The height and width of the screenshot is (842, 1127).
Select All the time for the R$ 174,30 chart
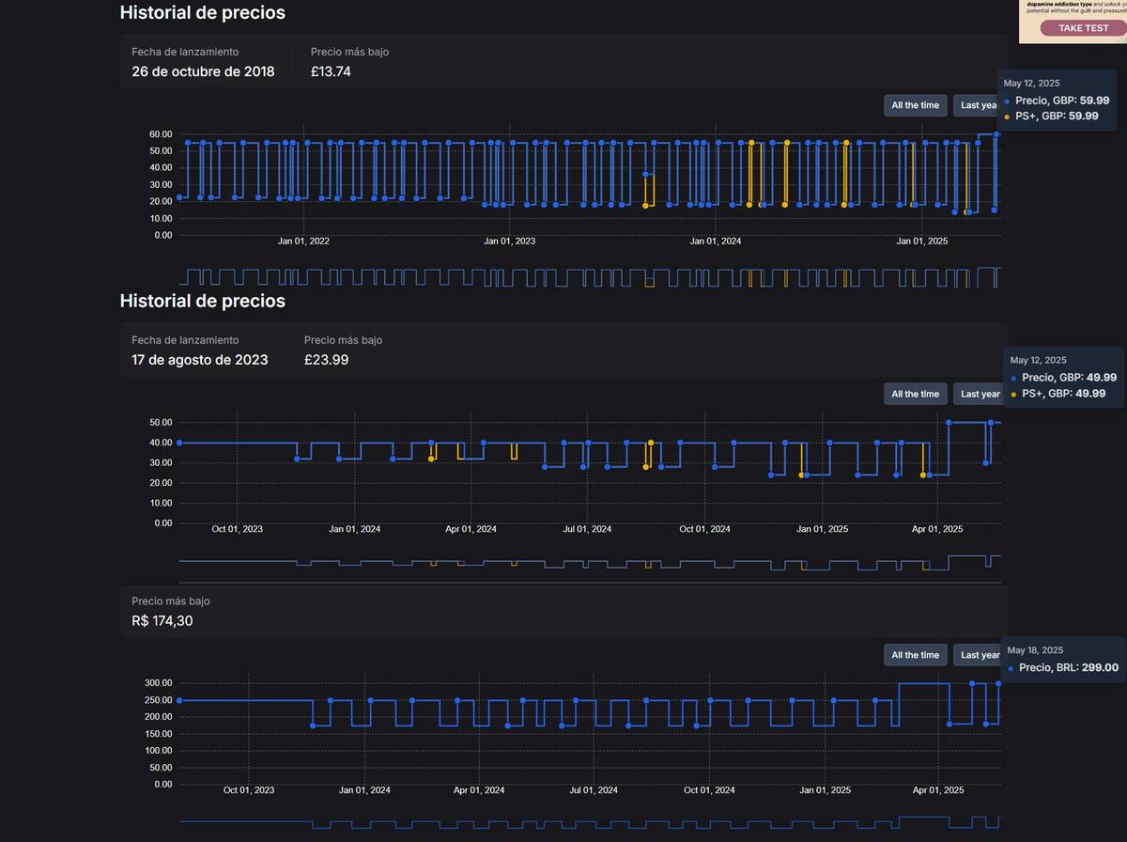coord(915,655)
